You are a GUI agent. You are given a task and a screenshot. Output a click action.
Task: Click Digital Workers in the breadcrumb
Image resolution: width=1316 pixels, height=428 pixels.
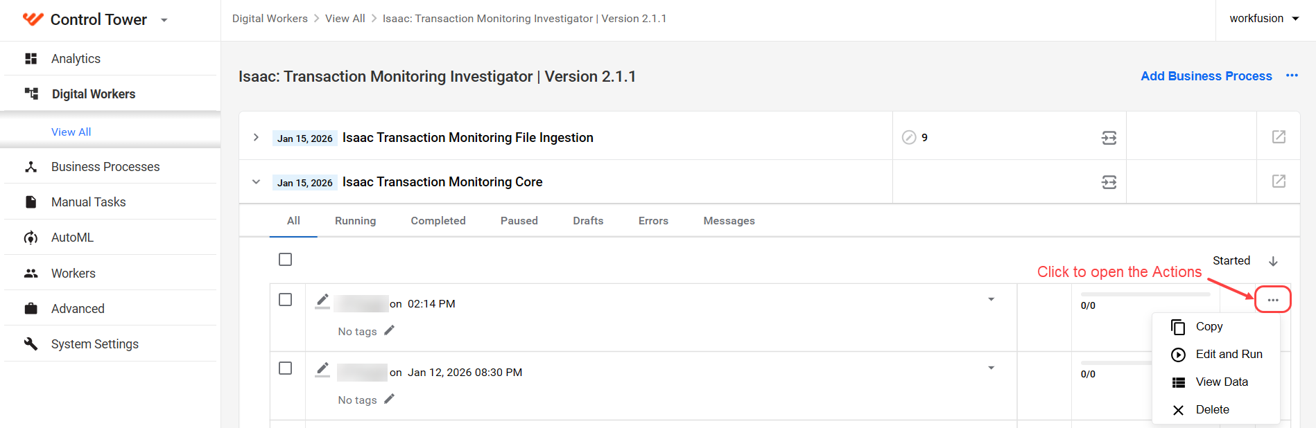[x=270, y=19]
